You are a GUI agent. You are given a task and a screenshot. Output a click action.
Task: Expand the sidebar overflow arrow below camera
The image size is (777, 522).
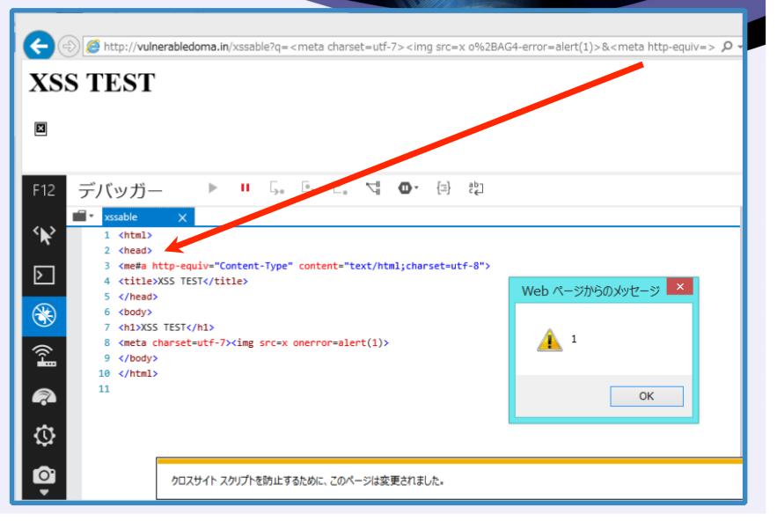[x=44, y=493]
